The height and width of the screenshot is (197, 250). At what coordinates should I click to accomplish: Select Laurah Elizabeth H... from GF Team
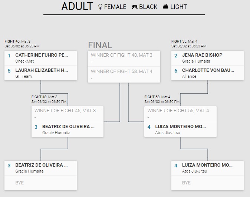[42, 70]
